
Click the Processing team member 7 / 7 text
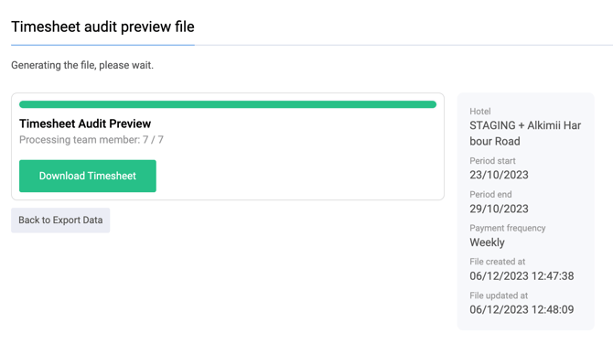(91, 140)
